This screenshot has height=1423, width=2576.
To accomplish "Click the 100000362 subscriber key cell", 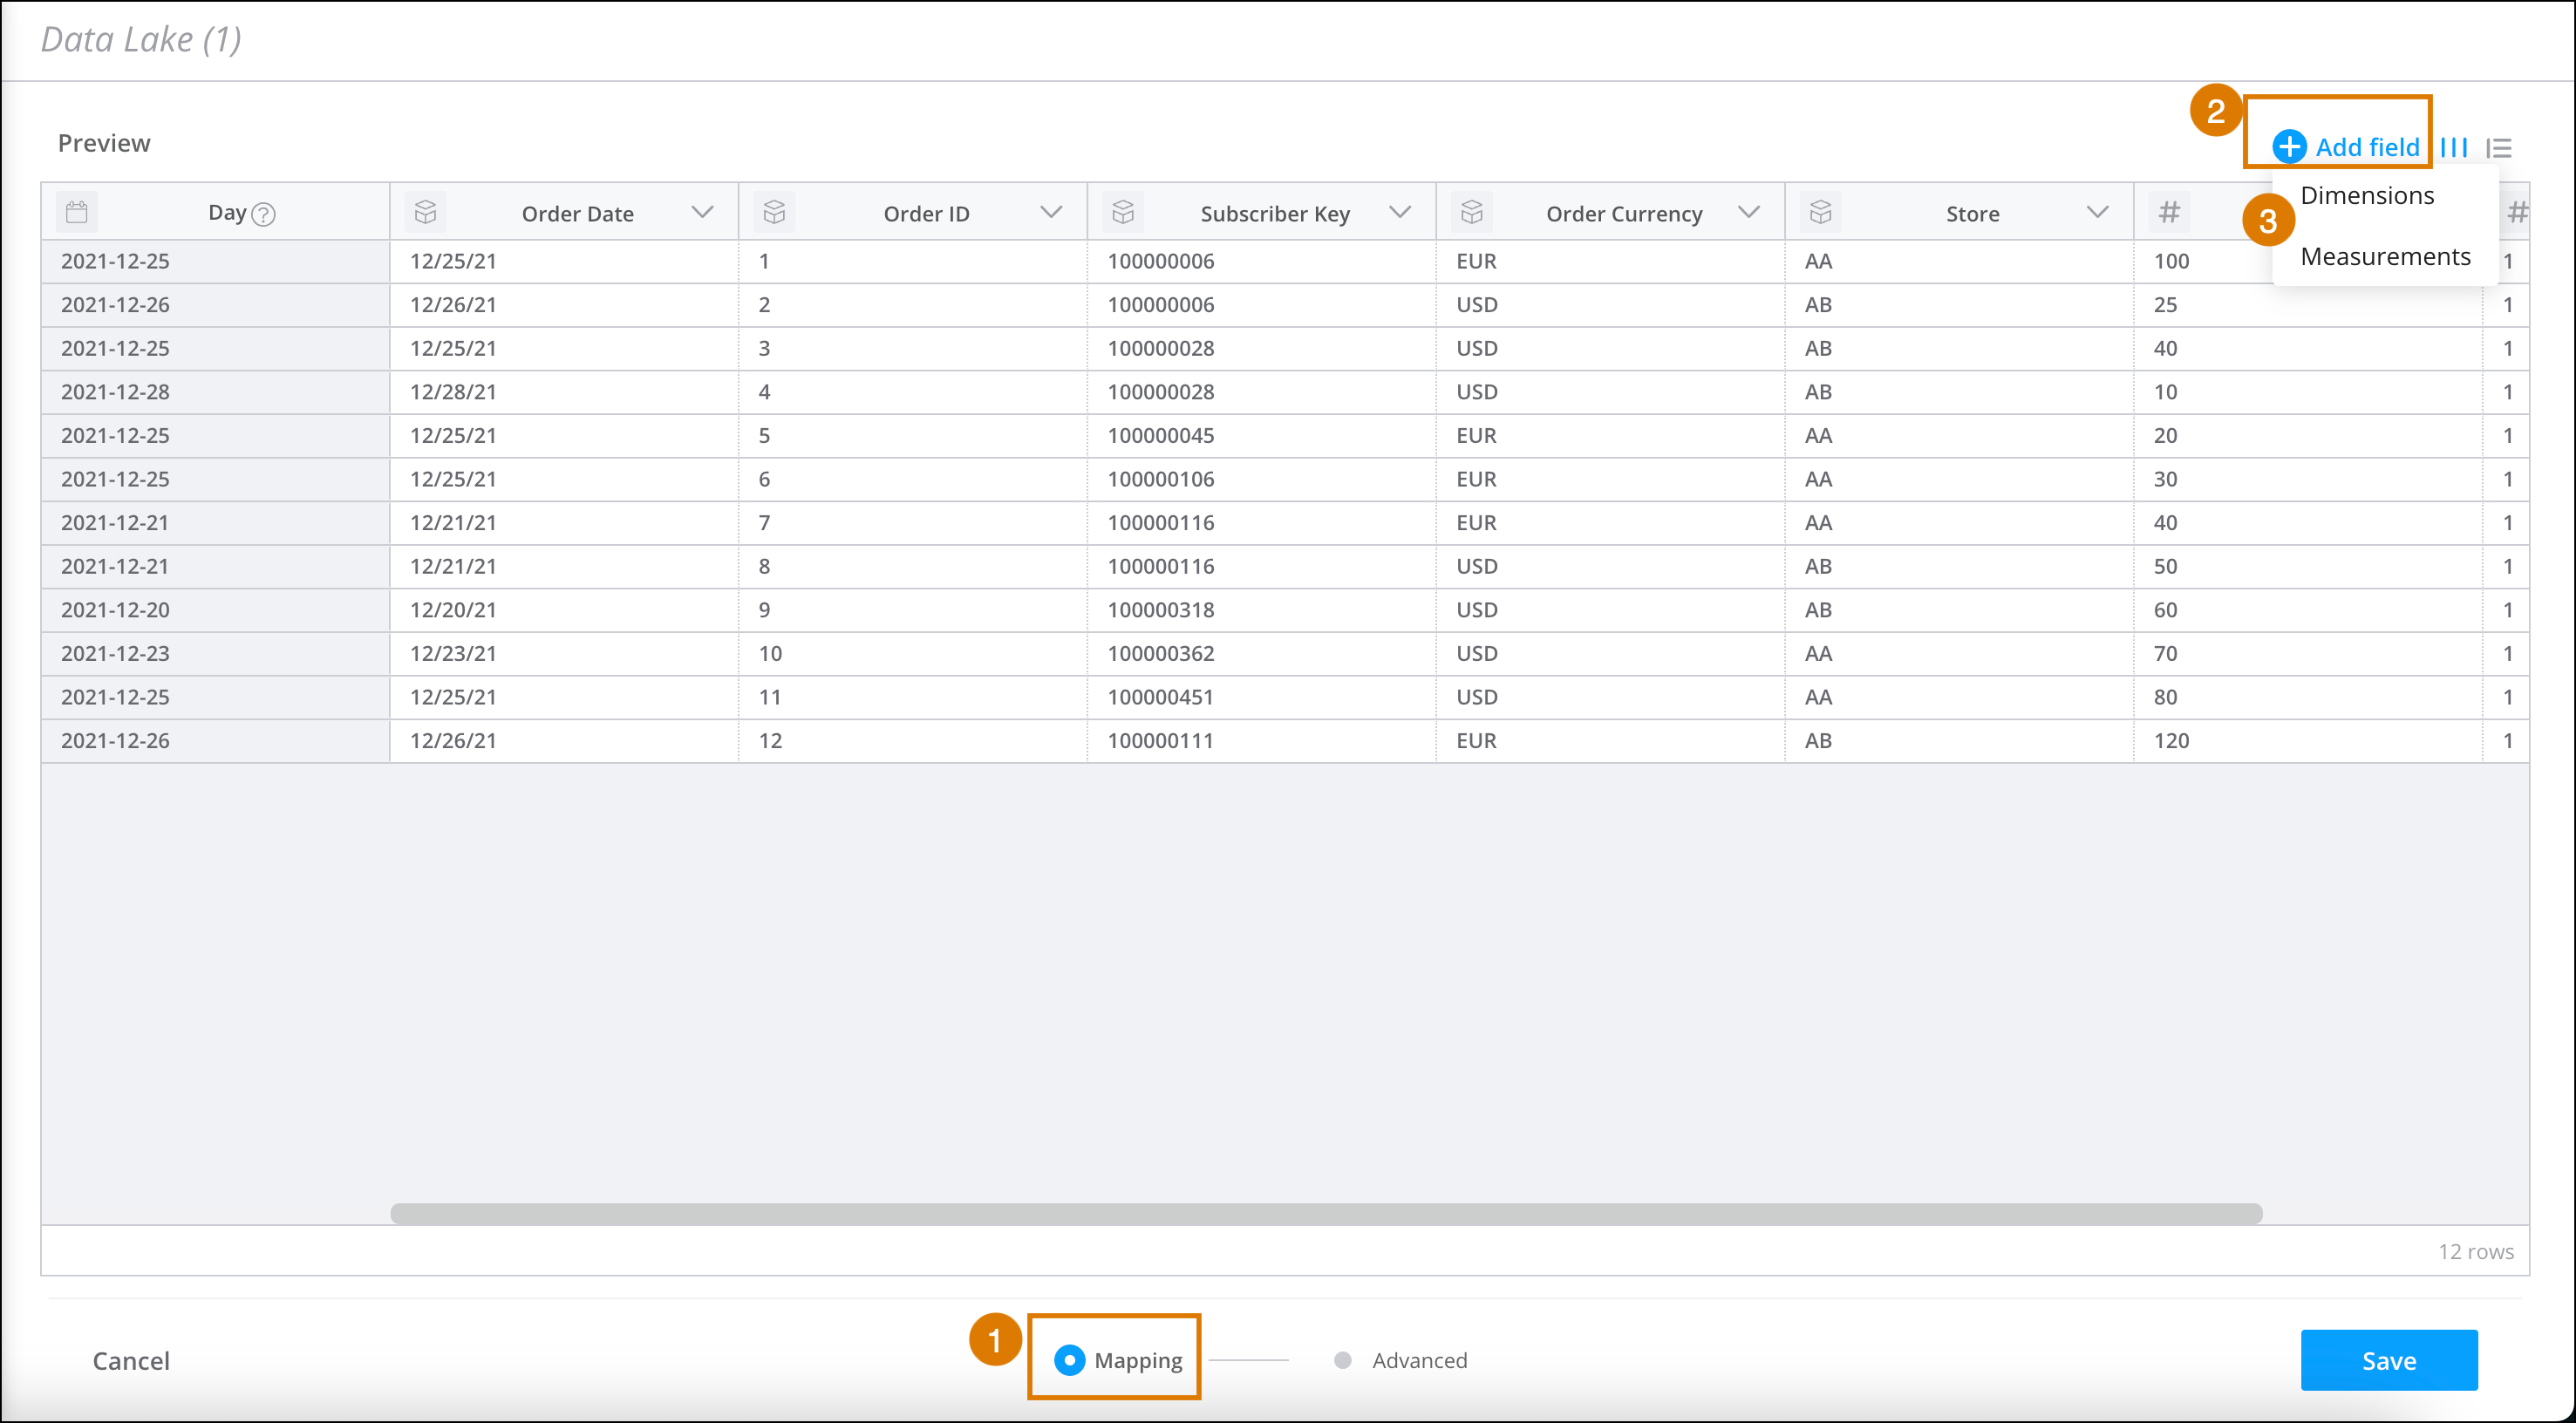I will pyautogui.click(x=1261, y=653).
